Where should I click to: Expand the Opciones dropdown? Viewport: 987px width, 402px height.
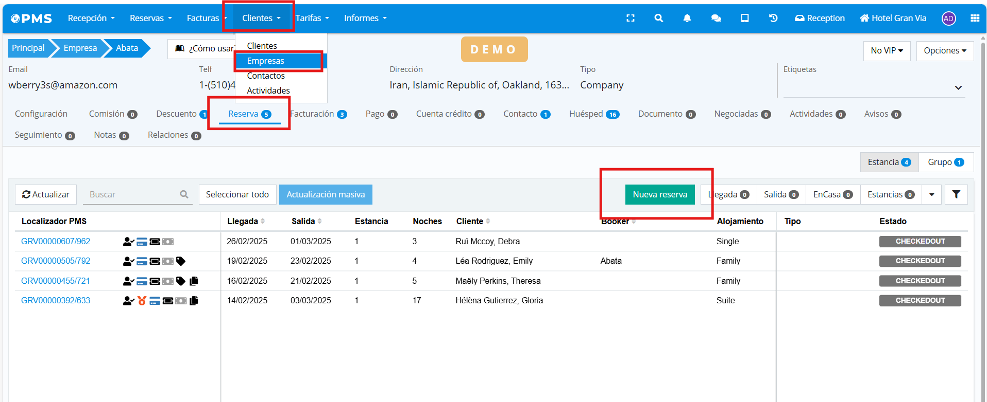click(945, 50)
